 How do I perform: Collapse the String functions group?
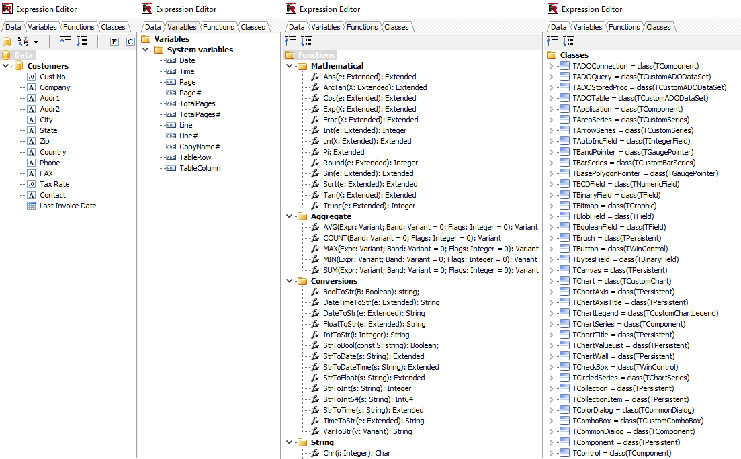[x=290, y=442]
